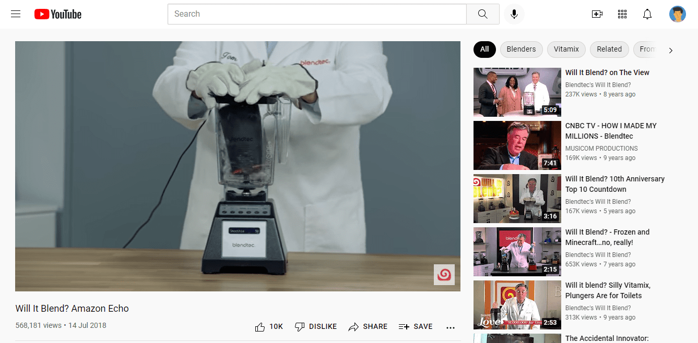Click the video title 'Will It Blend? Amazon Echo'
The height and width of the screenshot is (343, 698).
pyautogui.click(x=72, y=308)
